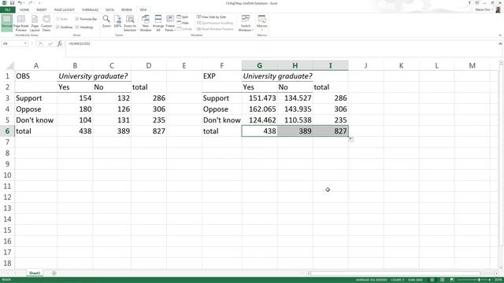504x283 pixels.
Task: Open the FORMULAS tab
Action: (90, 10)
